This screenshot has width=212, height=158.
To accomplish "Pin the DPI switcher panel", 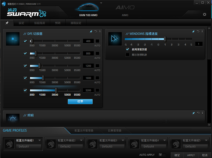I will pos(91,31).
